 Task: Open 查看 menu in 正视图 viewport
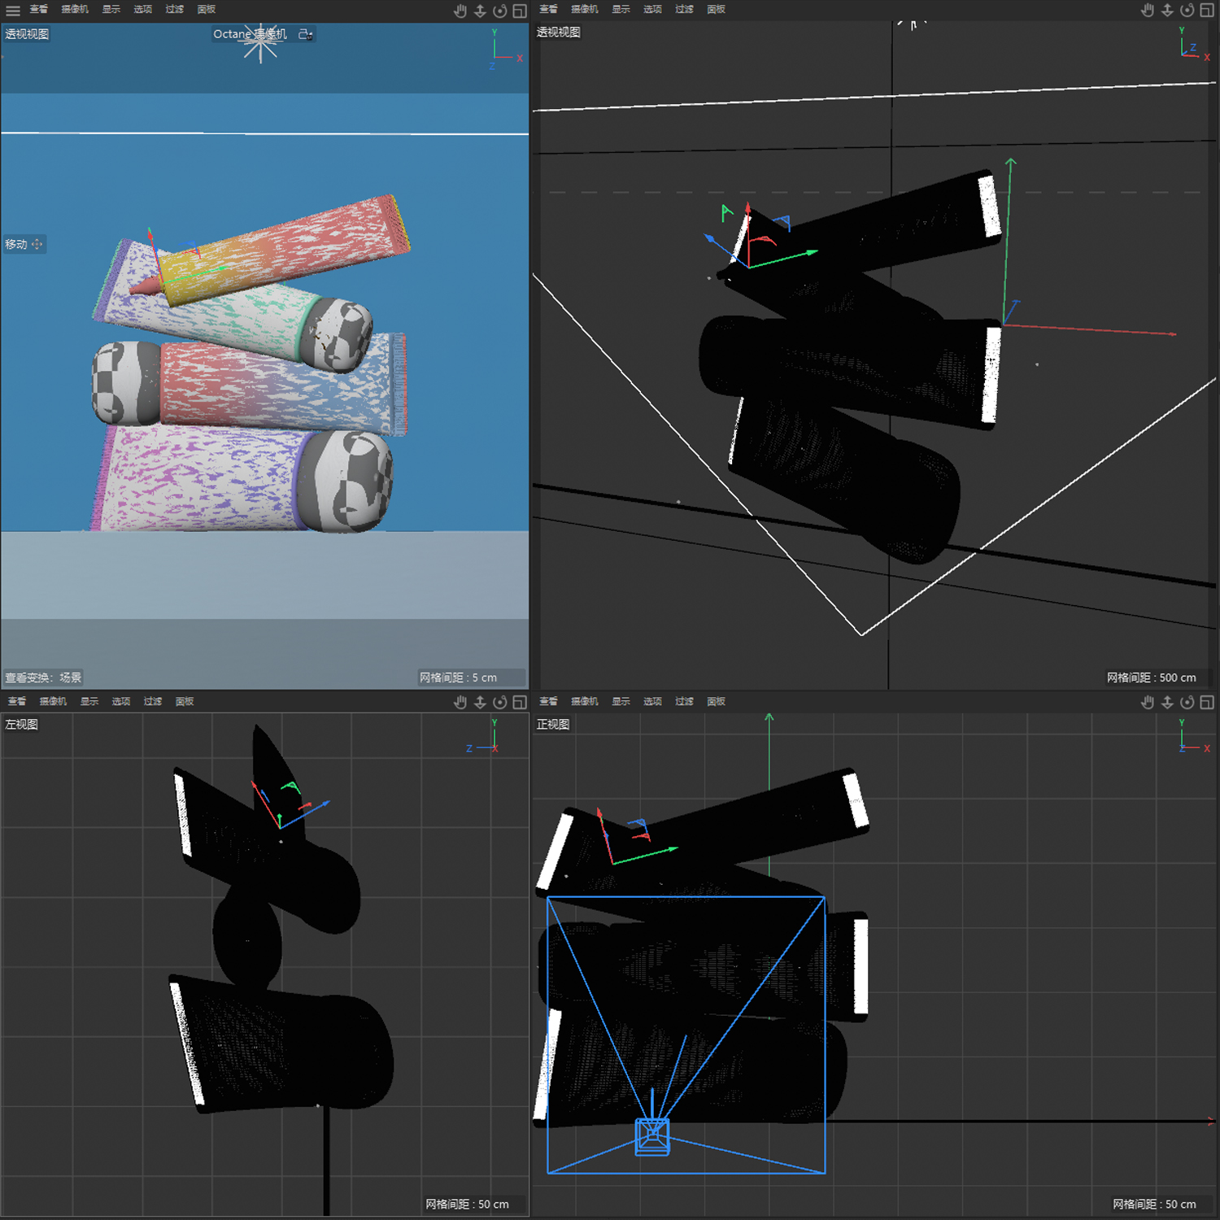[548, 702]
